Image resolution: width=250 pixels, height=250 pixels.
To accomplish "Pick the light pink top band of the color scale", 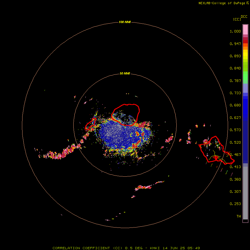I will tap(245, 30).
